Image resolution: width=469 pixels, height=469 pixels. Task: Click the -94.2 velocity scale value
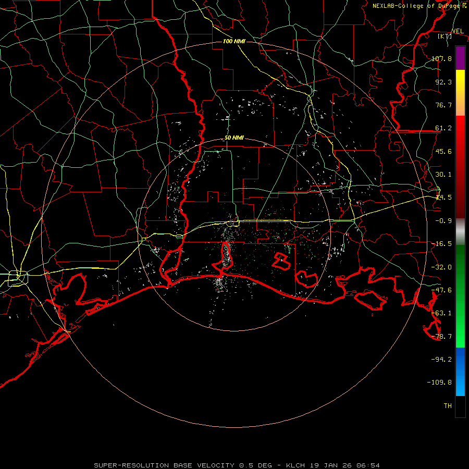click(441, 359)
